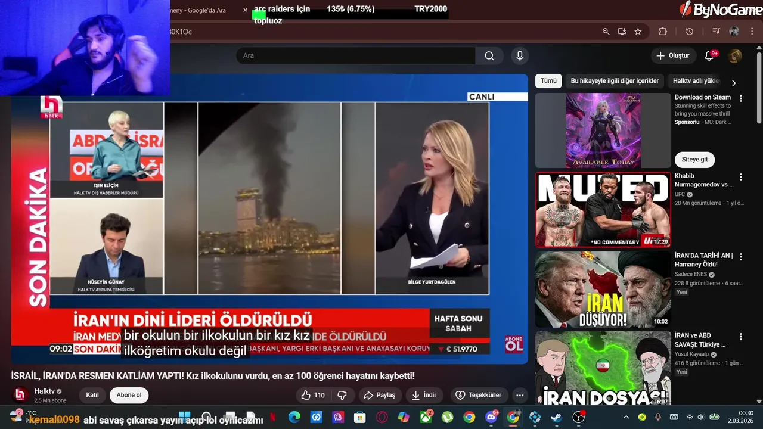Open the MU Dark ad thumbnail
Screen dimensions: 763x429
(603, 130)
